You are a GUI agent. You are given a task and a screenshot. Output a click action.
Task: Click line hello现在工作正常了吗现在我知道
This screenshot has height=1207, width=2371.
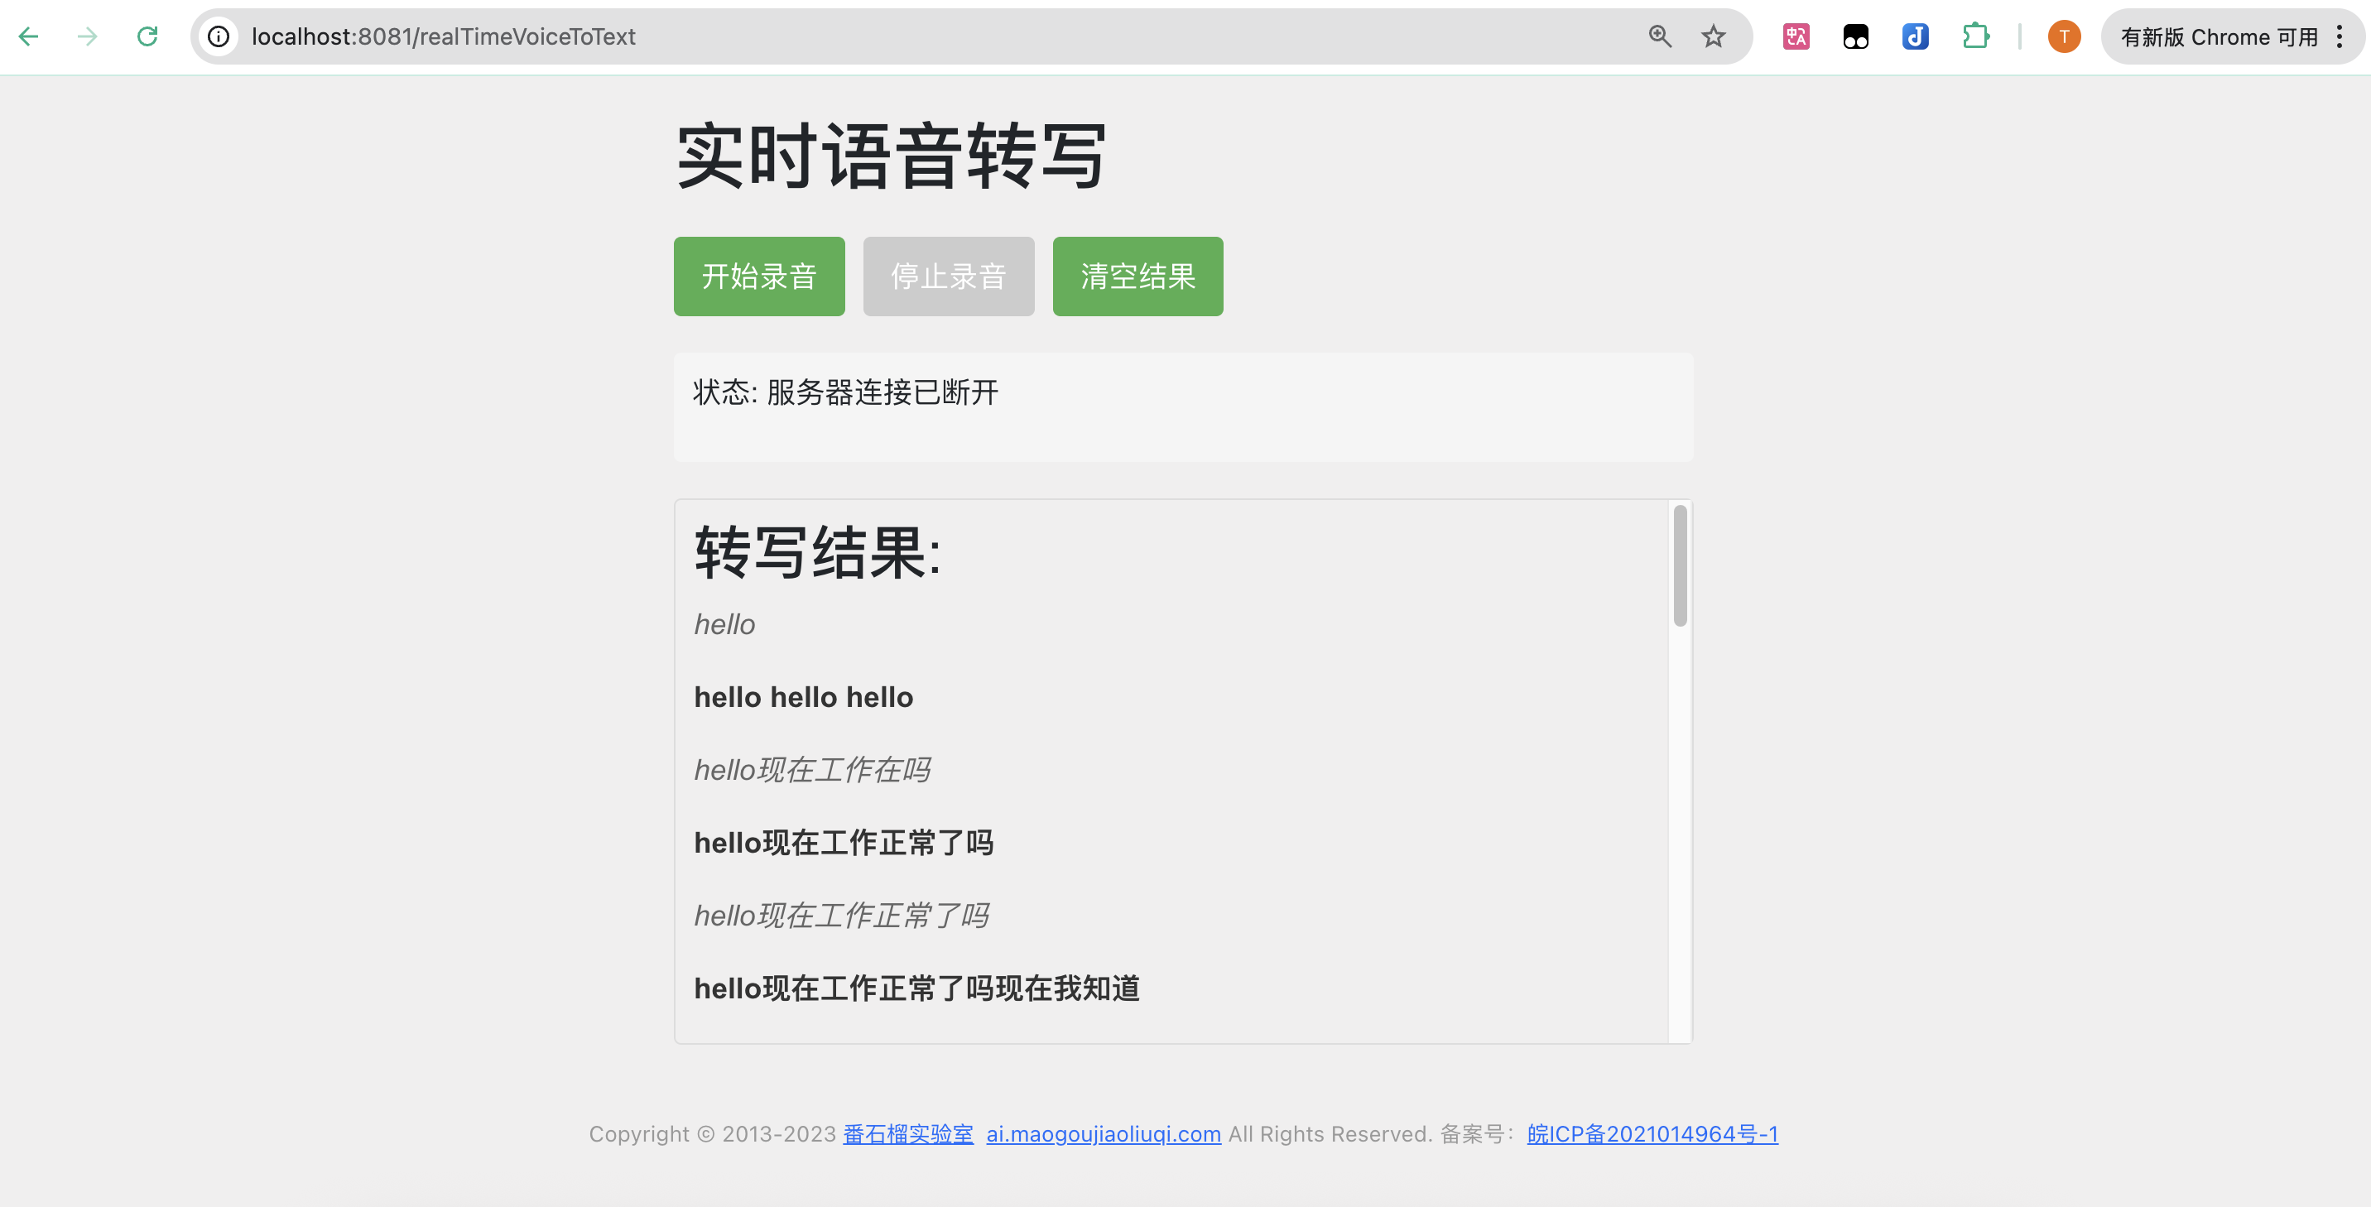[x=916, y=988]
